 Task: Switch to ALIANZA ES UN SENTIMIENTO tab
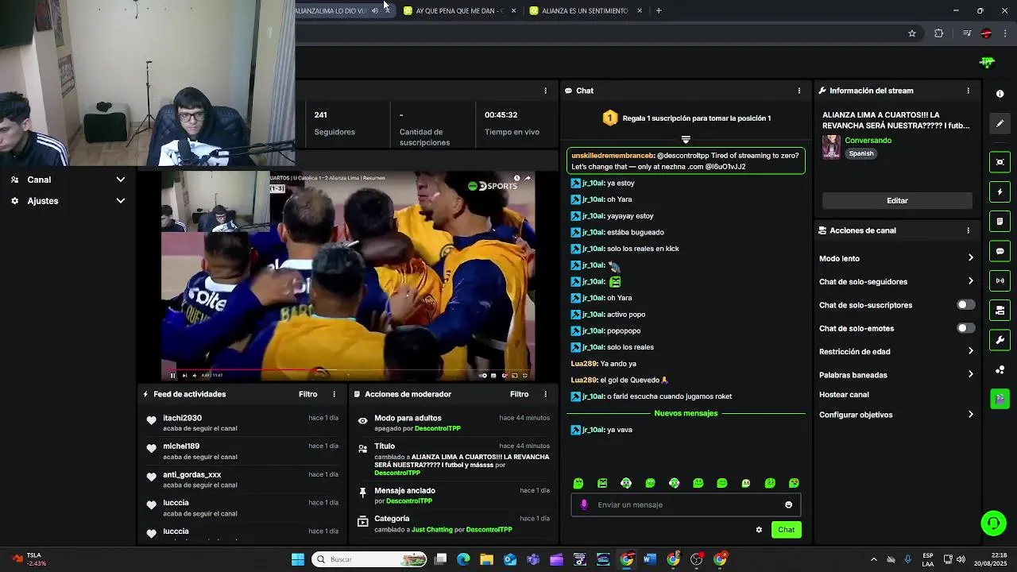click(x=584, y=10)
